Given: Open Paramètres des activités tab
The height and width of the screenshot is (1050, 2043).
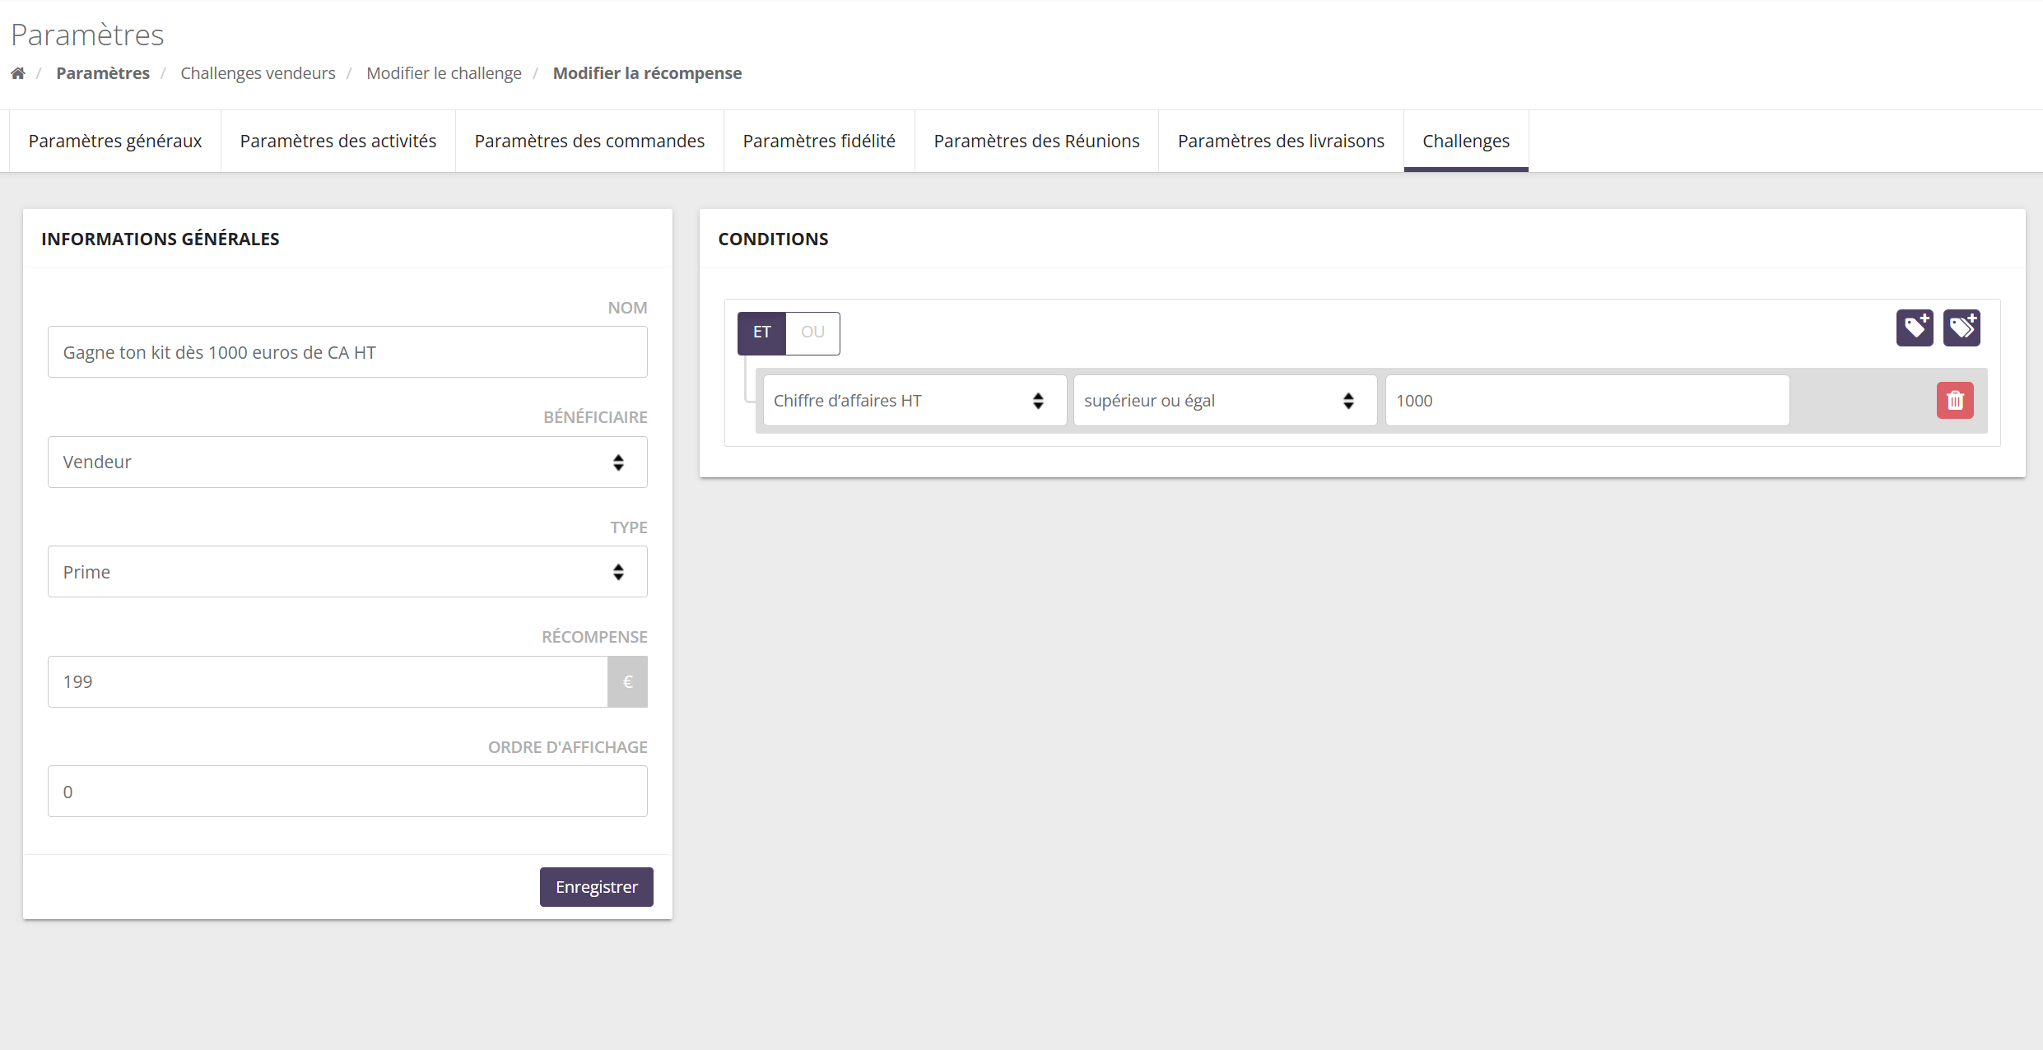Looking at the screenshot, I should click(338, 141).
